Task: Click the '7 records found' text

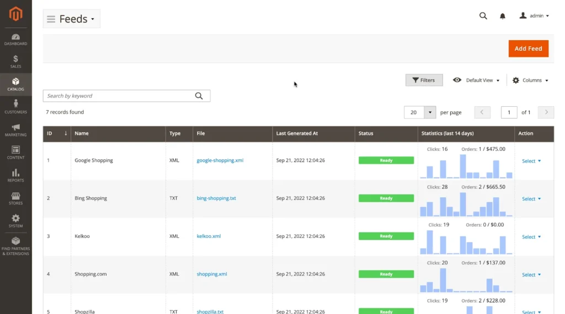Action: click(65, 112)
